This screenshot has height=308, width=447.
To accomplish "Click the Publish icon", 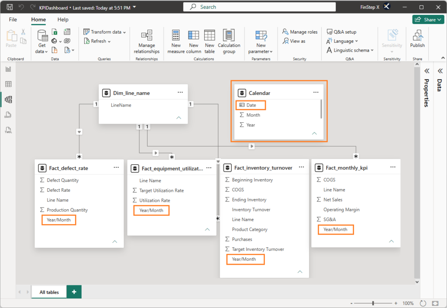I will click(x=417, y=36).
